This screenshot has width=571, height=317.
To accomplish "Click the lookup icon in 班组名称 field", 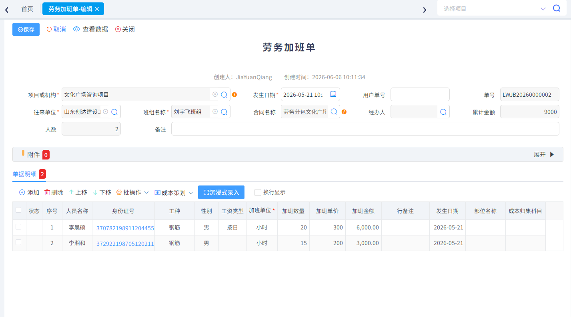I will pos(224,112).
